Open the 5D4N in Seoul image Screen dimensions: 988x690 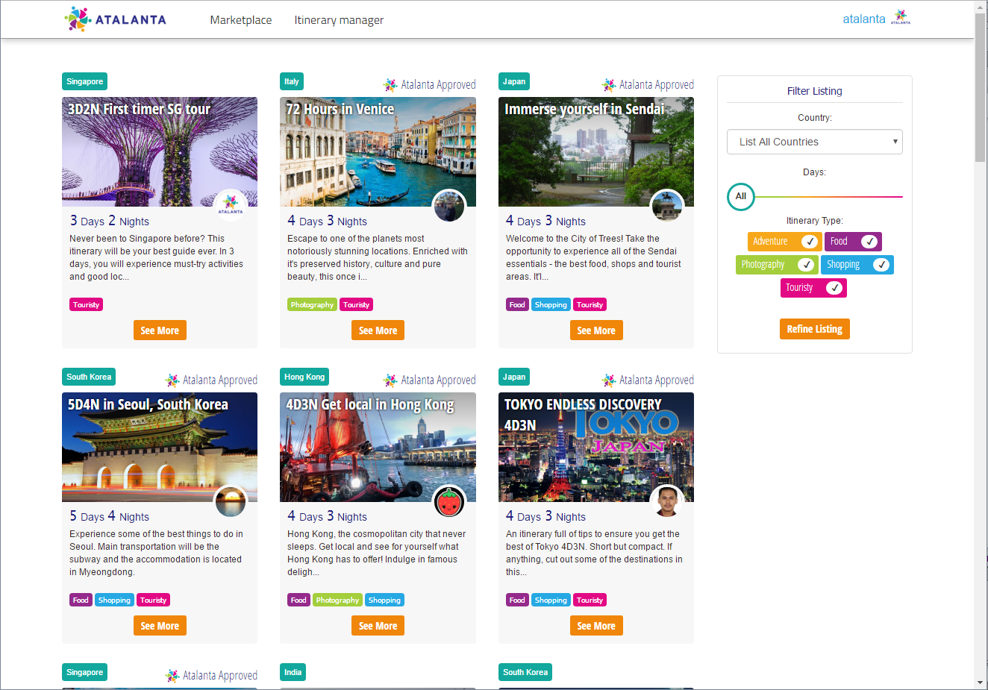tap(160, 447)
